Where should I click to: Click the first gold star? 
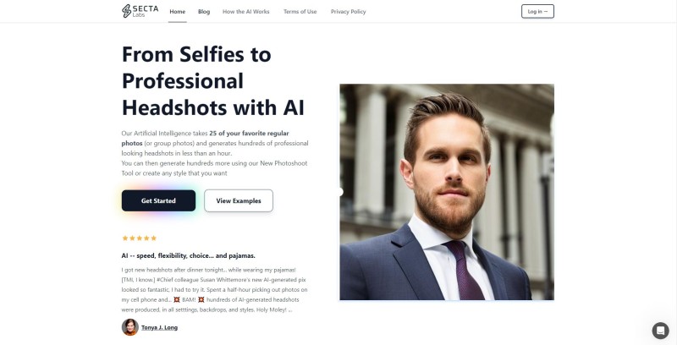tap(124, 238)
